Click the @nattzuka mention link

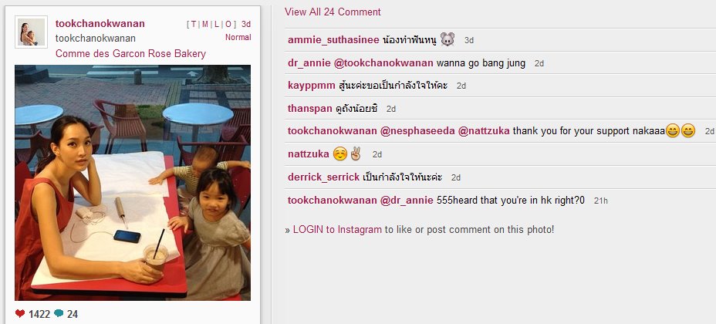click(484, 131)
